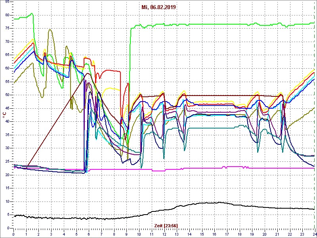
Task: Click the y-axis value 0
Action: coord(8,228)
